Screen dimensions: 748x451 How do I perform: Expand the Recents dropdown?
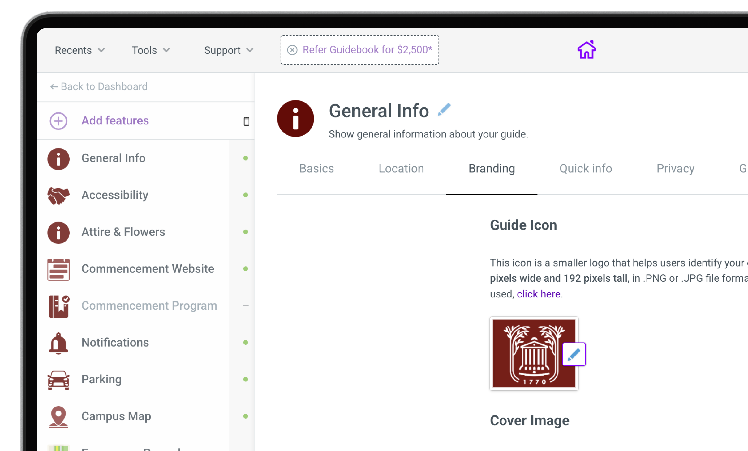pos(80,50)
